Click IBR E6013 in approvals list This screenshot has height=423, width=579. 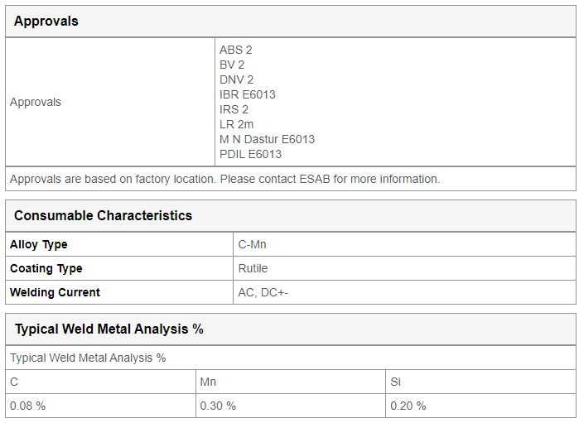pyautogui.click(x=248, y=94)
